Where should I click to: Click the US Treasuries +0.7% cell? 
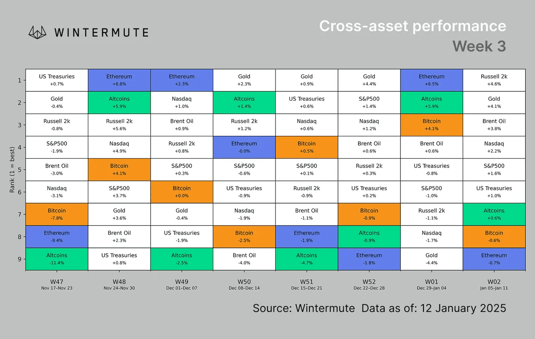[x=57, y=80]
